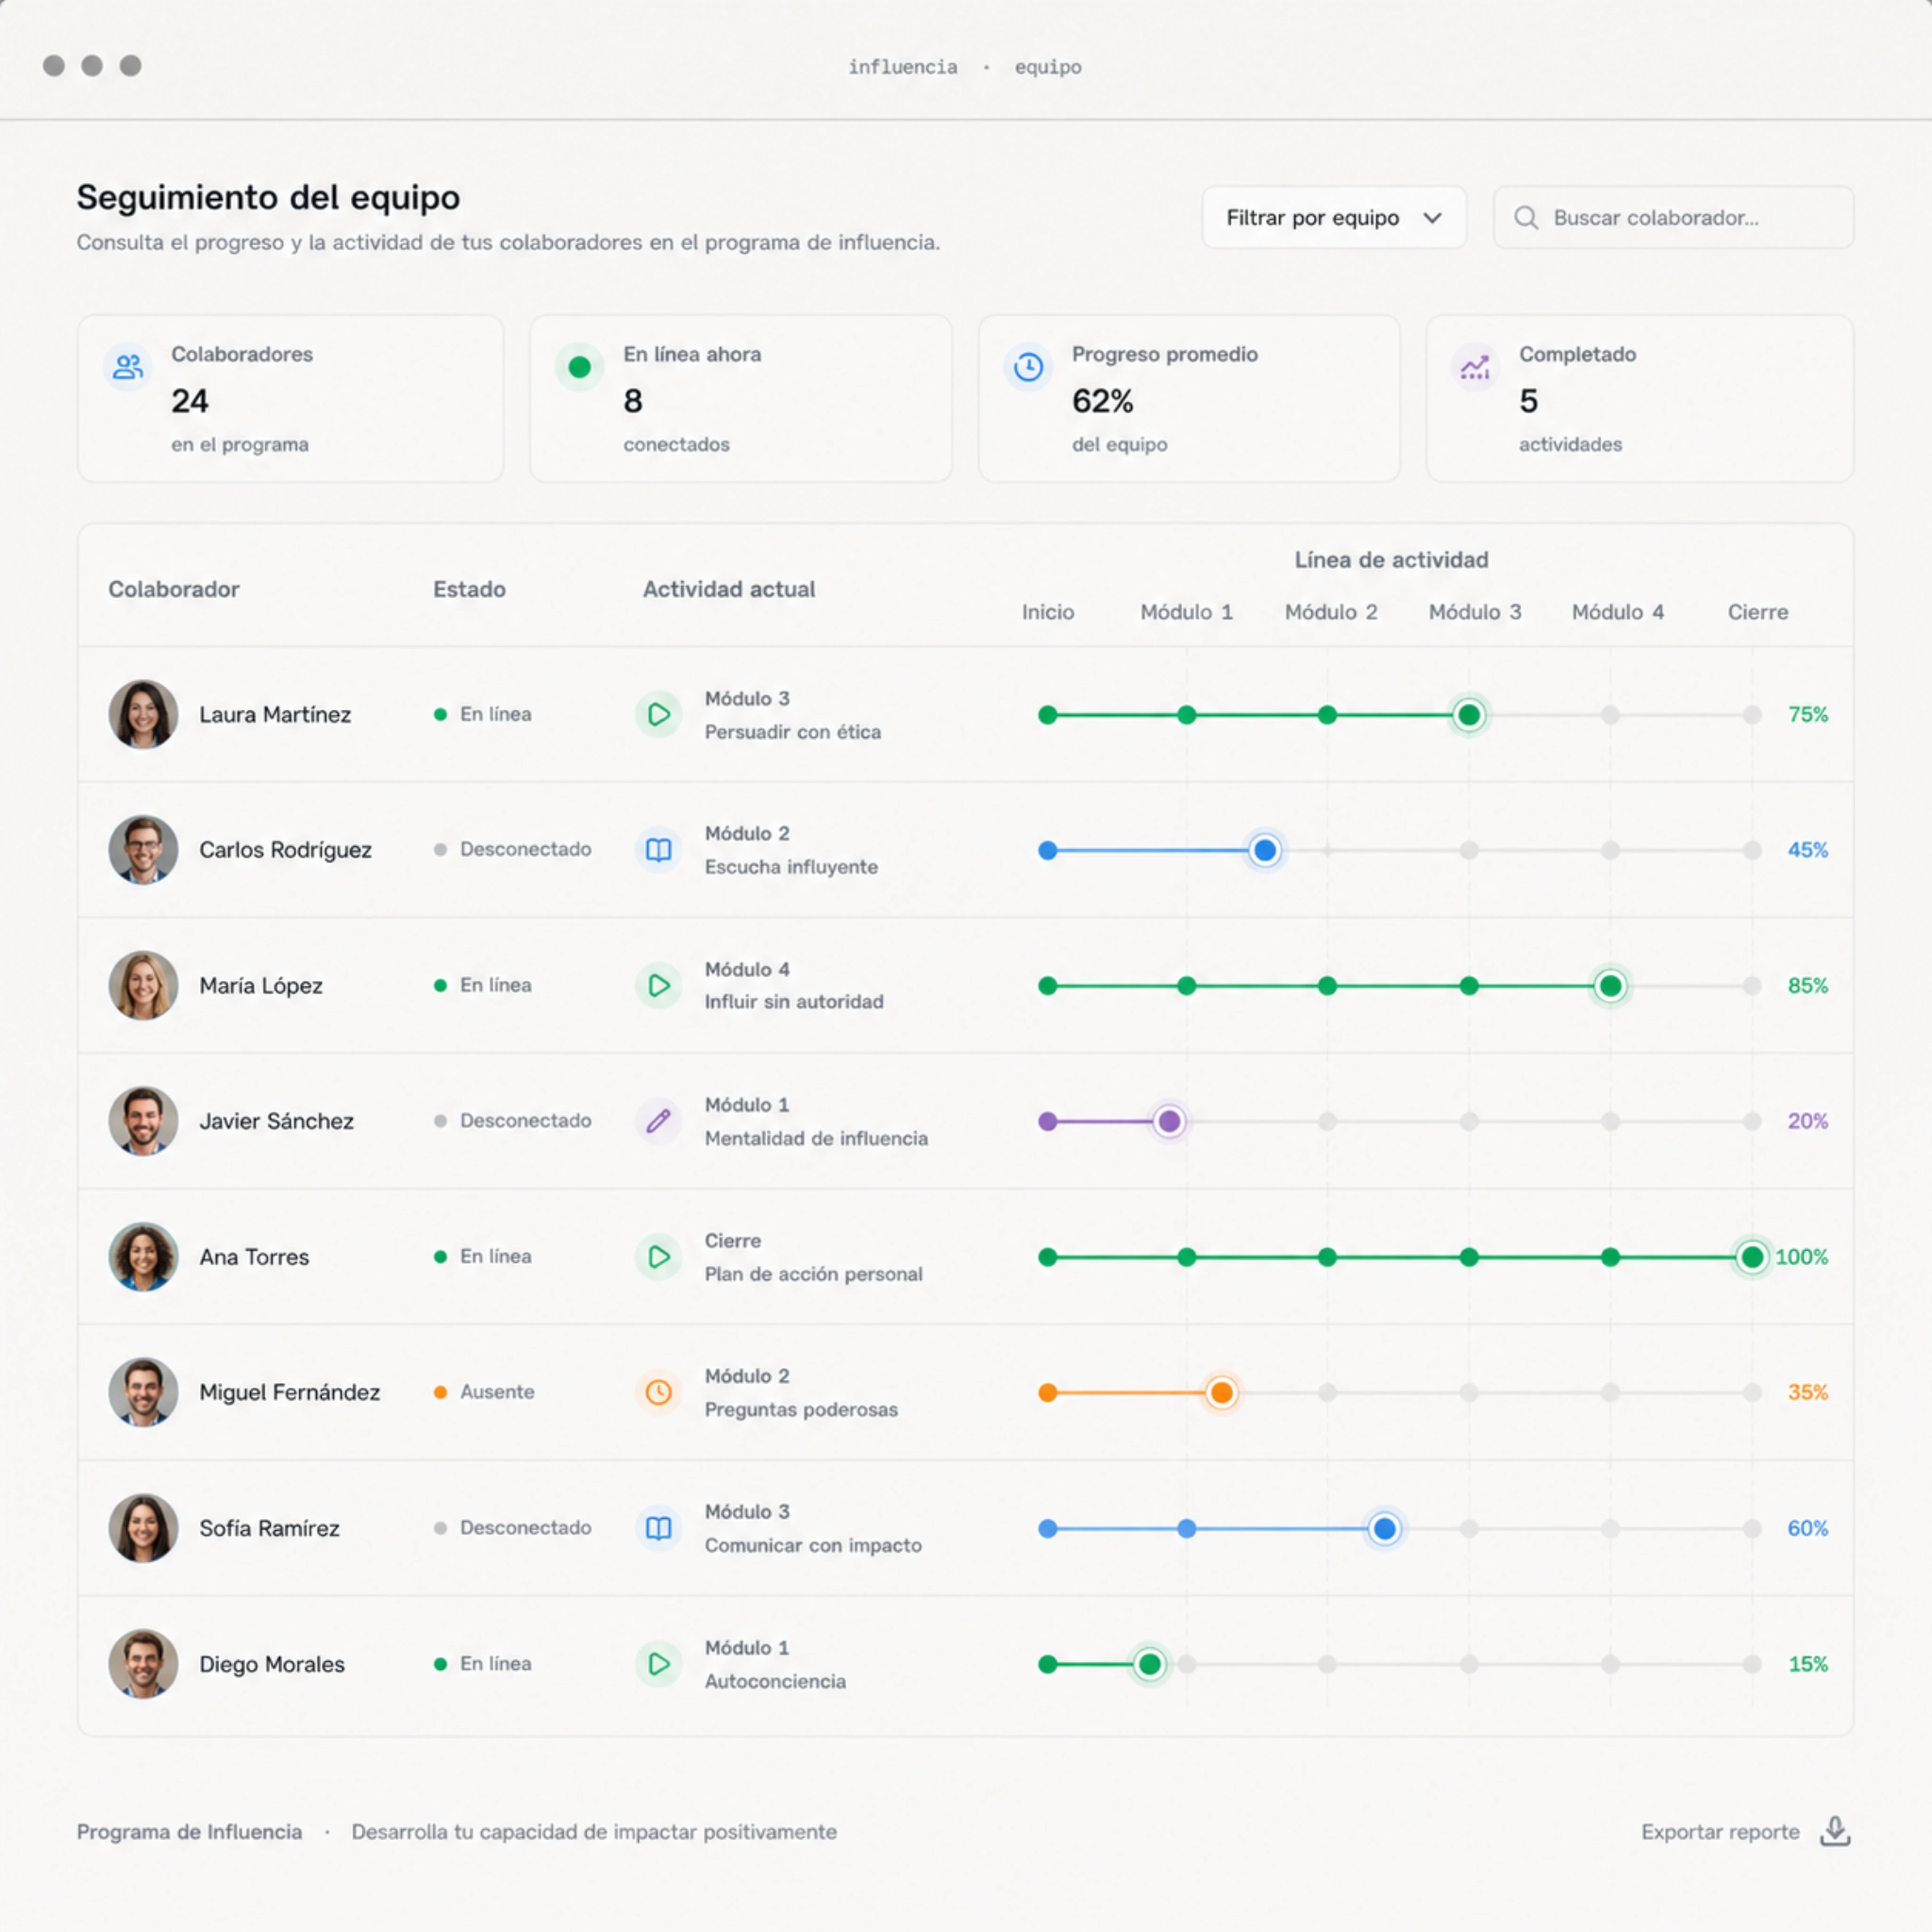Image resolution: width=1932 pixels, height=1932 pixels.
Task: Click the play icon in María López's row
Action: coord(658,985)
